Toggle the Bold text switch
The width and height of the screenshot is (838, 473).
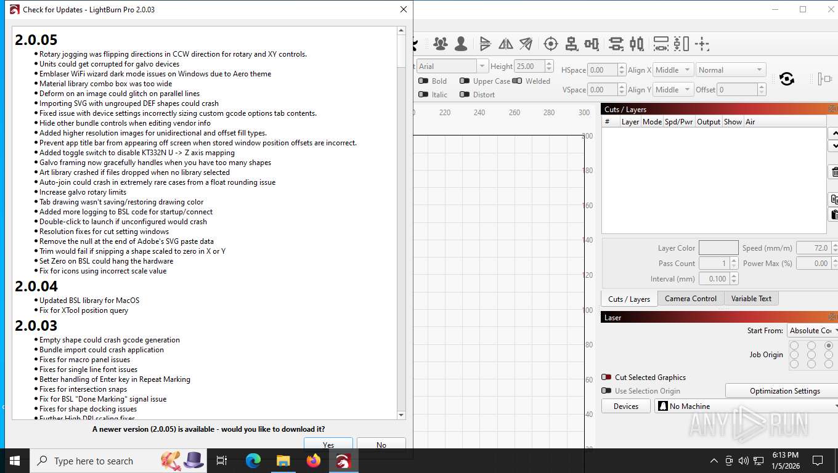tap(423, 81)
